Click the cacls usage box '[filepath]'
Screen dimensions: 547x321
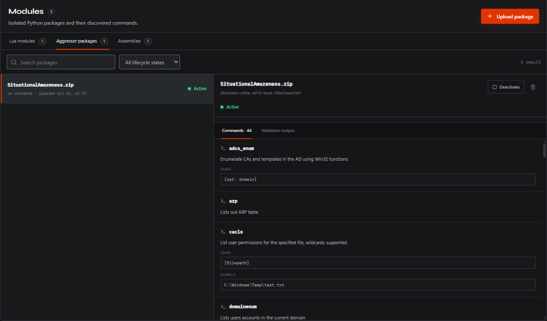378,263
